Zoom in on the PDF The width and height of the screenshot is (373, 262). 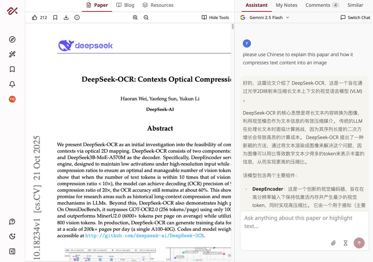(135, 18)
